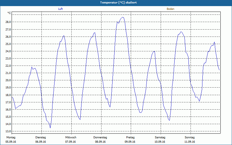
Task: Click the 16,0 y-axis value
Action: [x=8, y=110]
